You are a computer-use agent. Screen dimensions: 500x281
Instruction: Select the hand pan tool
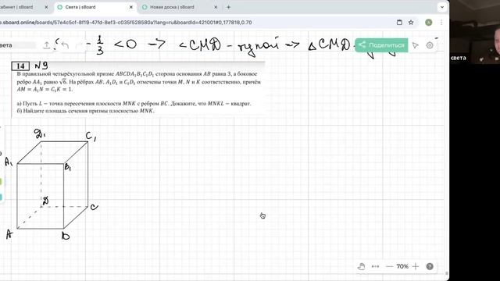(361, 266)
